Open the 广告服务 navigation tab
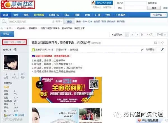 [x=120, y=15]
